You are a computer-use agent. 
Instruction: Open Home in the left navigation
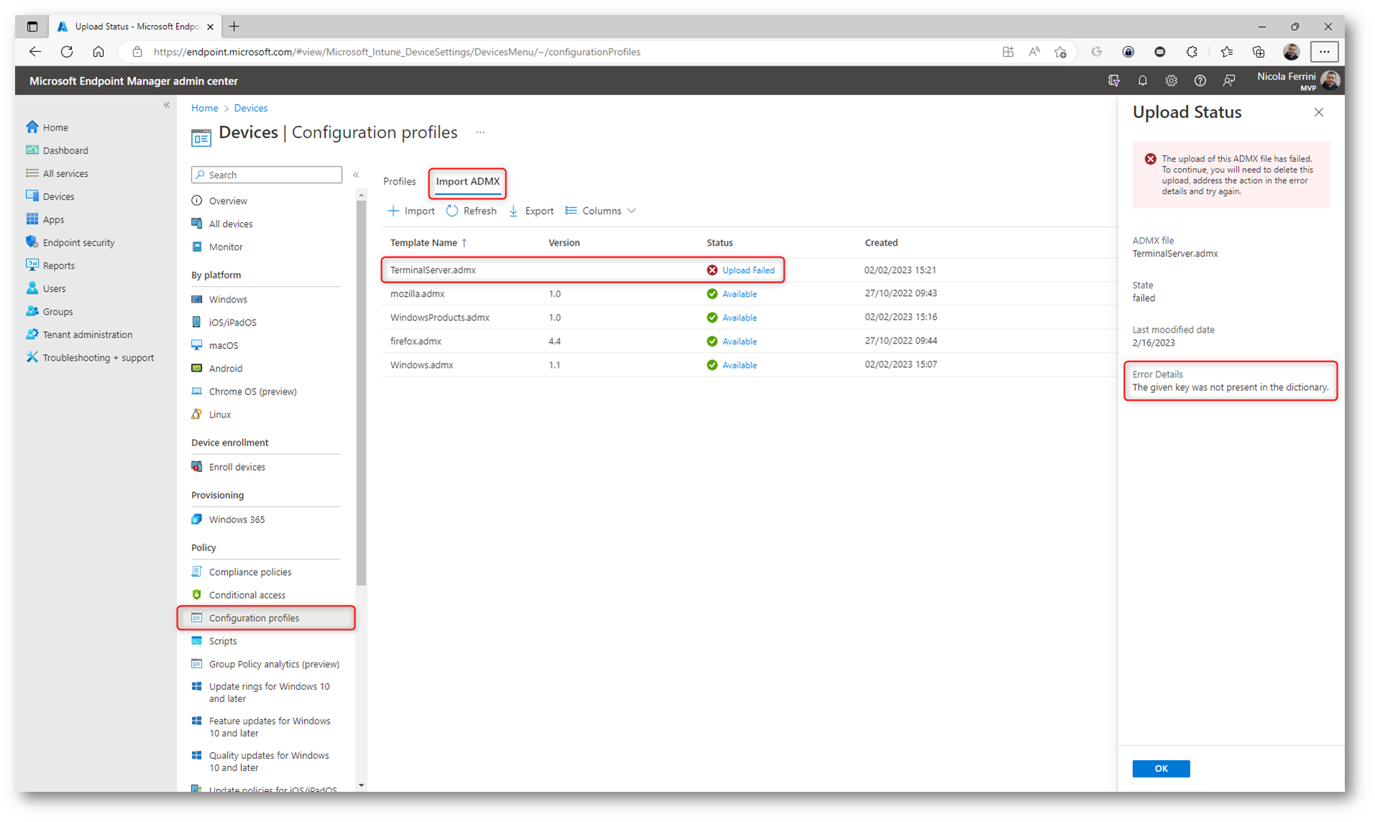click(55, 127)
